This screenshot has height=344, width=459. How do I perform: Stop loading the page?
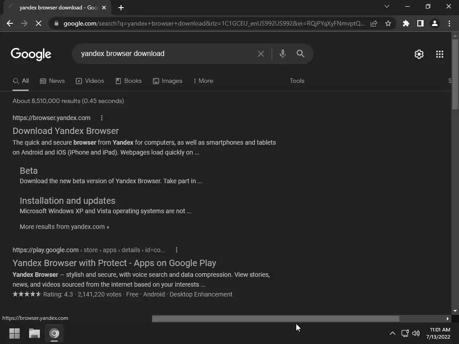click(x=39, y=23)
